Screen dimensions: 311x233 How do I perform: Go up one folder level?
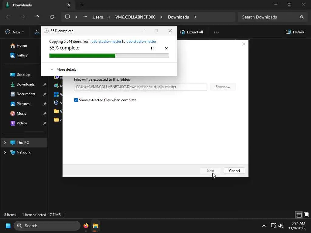(x=37, y=17)
